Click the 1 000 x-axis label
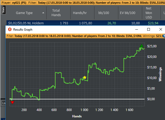Image resolution: width=165 pixels, height=120 pixels. (84, 110)
